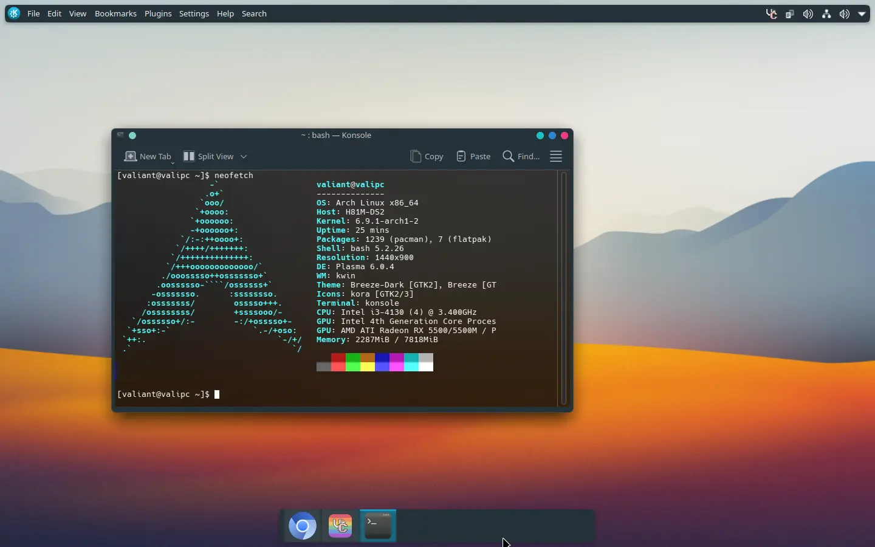Screen dimensions: 875x547
Task: Click the bright yellow color block in neofetch
Action: tap(368, 366)
